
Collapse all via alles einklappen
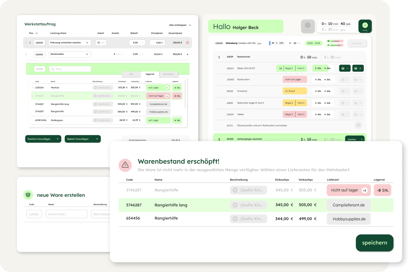click(180, 25)
